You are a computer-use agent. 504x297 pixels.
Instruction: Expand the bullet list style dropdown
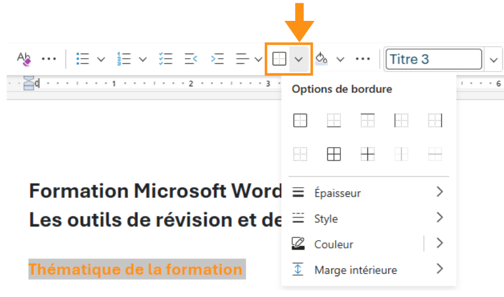coord(101,59)
